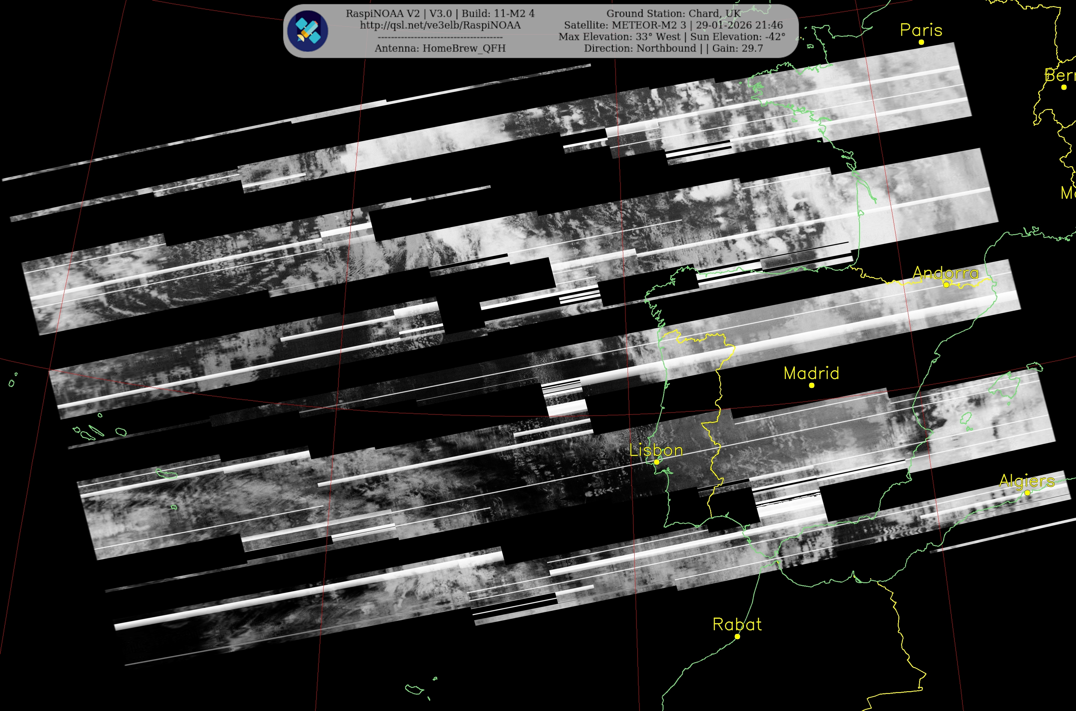Click the Lisbon city label
The height and width of the screenshot is (711, 1076).
pyautogui.click(x=656, y=450)
